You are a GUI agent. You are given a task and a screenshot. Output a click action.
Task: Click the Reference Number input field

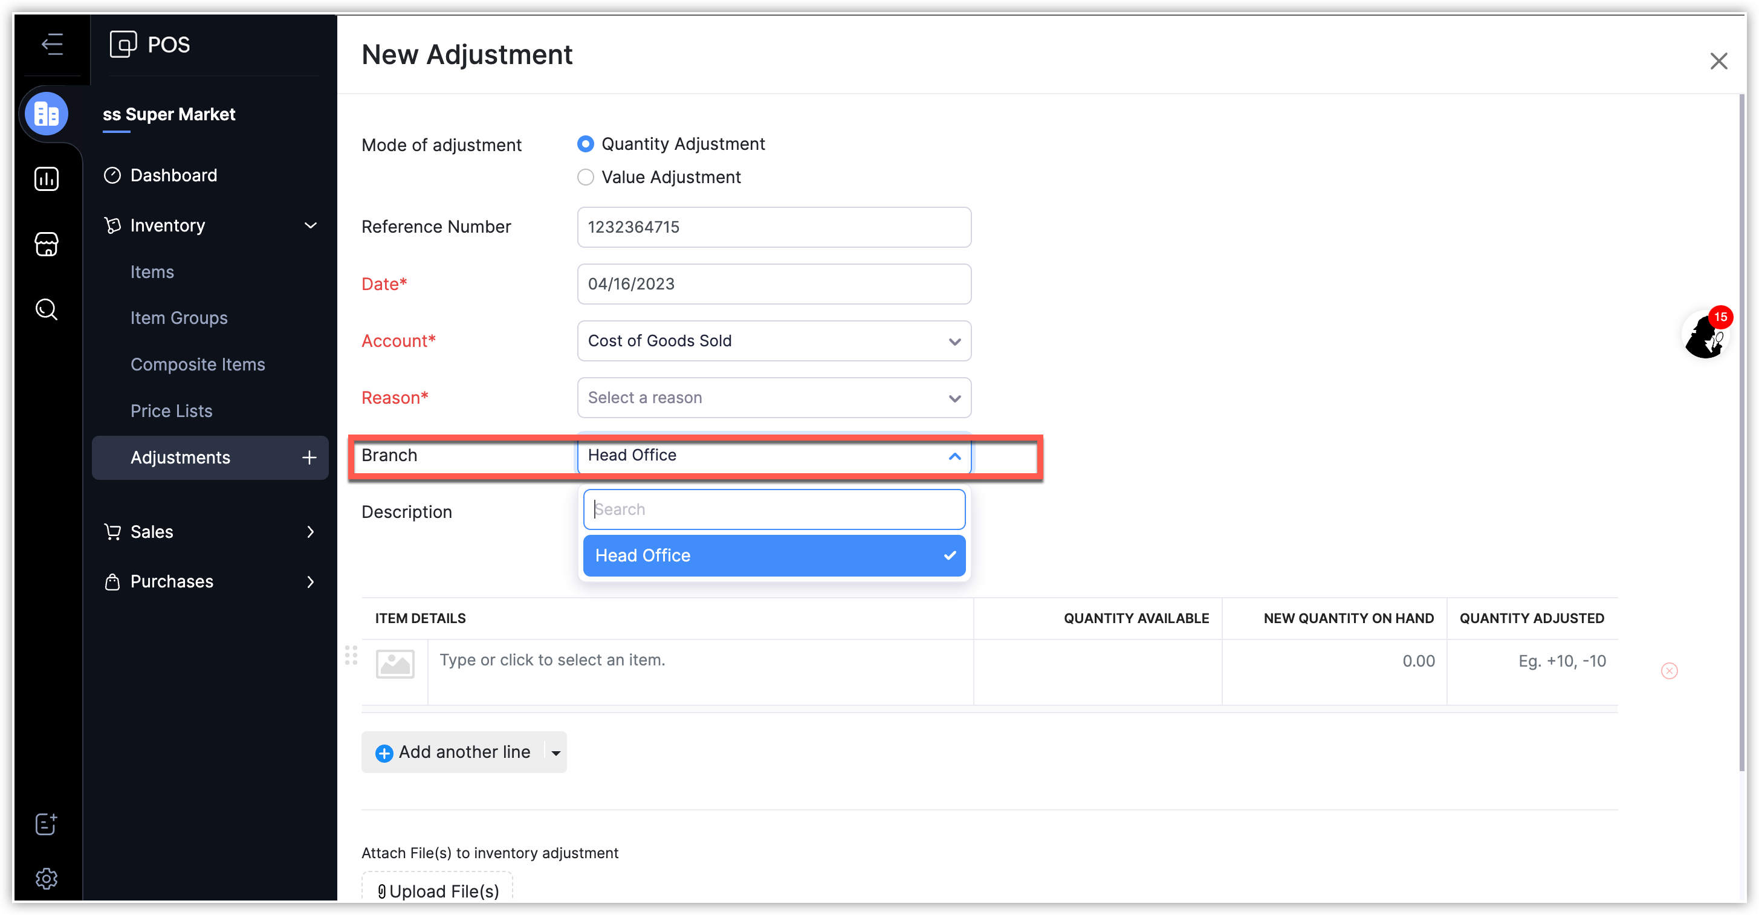774,227
